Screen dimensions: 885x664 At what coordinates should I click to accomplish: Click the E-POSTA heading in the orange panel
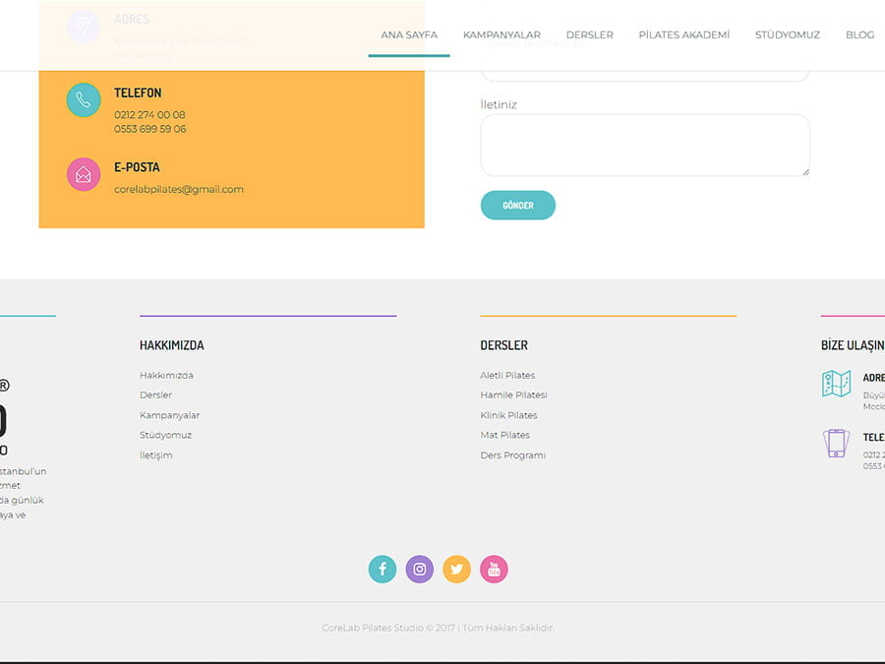[x=137, y=167]
